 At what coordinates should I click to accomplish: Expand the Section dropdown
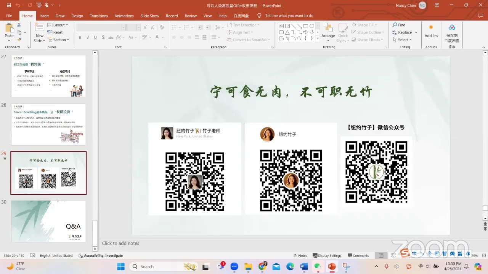58,40
